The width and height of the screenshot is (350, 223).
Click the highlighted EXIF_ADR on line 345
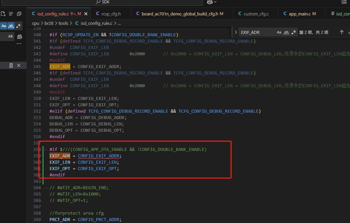click(60, 67)
